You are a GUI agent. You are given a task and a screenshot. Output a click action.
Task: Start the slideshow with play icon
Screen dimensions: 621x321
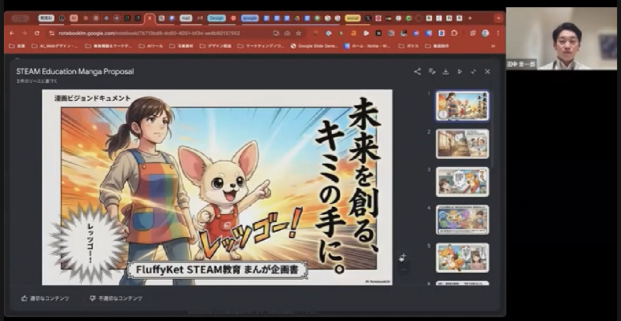coord(460,71)
